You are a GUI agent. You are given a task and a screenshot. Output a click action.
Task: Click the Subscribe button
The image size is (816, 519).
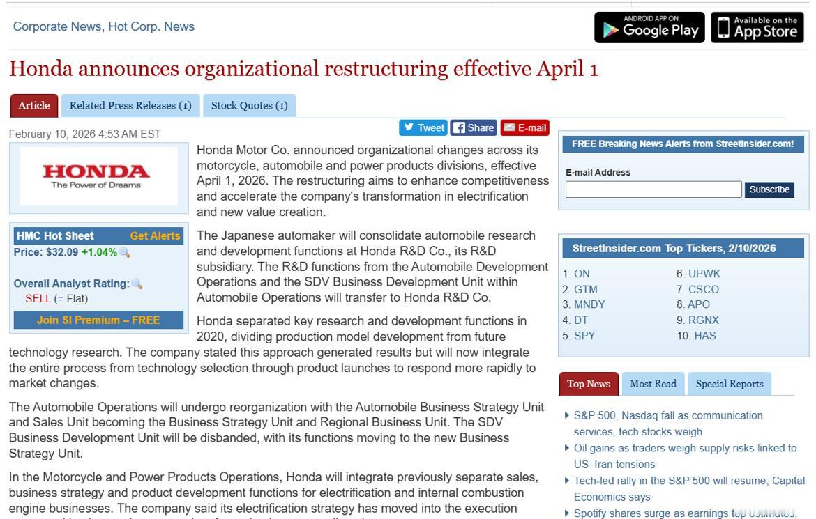tap(769, 189)
